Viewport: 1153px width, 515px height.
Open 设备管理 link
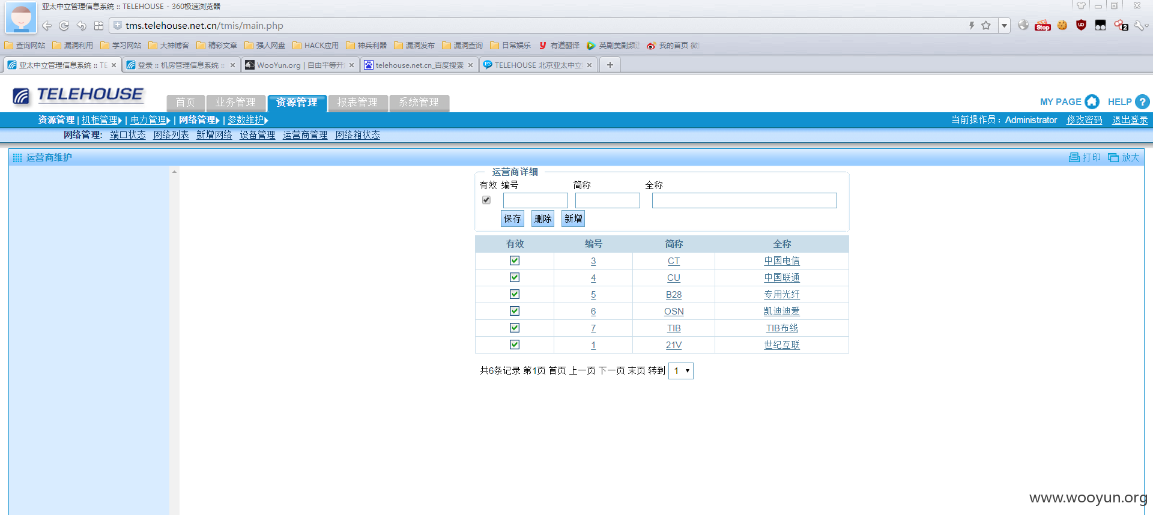258,135
